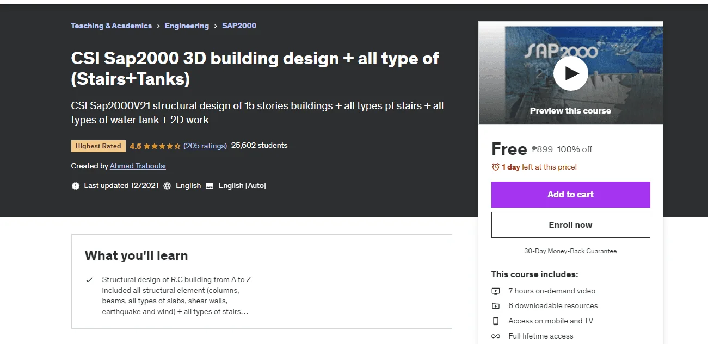Click the 'Last updated 12/2021' text
This screenshot has width=708, height=344.
point(121,186)
